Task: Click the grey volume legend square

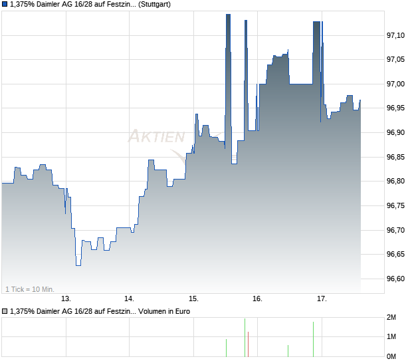Action: pos(5,312)
